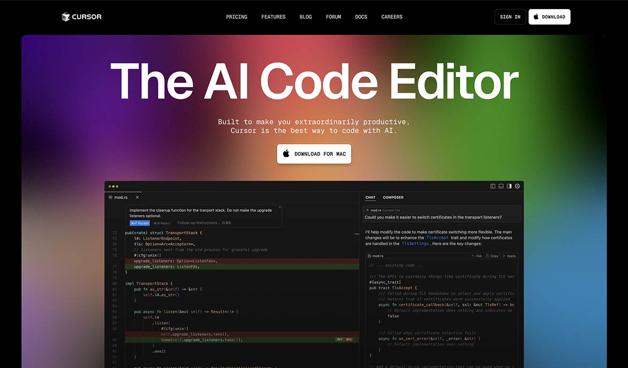Switch to the Chat tab
The image size is (628, 368).
point(370,197)
